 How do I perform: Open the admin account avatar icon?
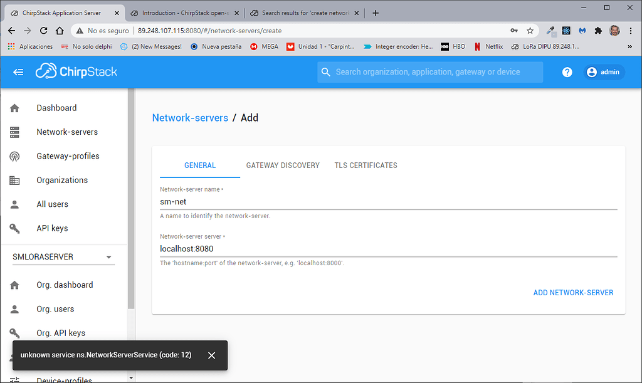pos(591,71)
